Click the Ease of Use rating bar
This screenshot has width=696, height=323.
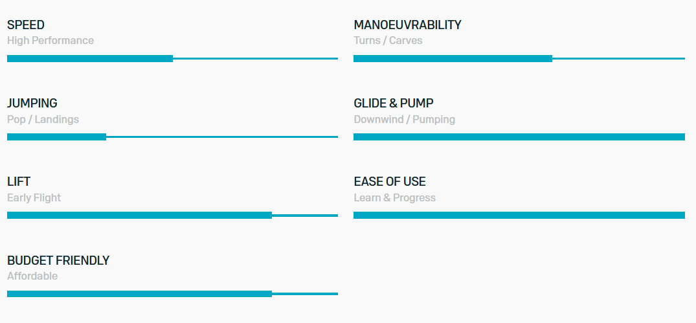point(519,216)
